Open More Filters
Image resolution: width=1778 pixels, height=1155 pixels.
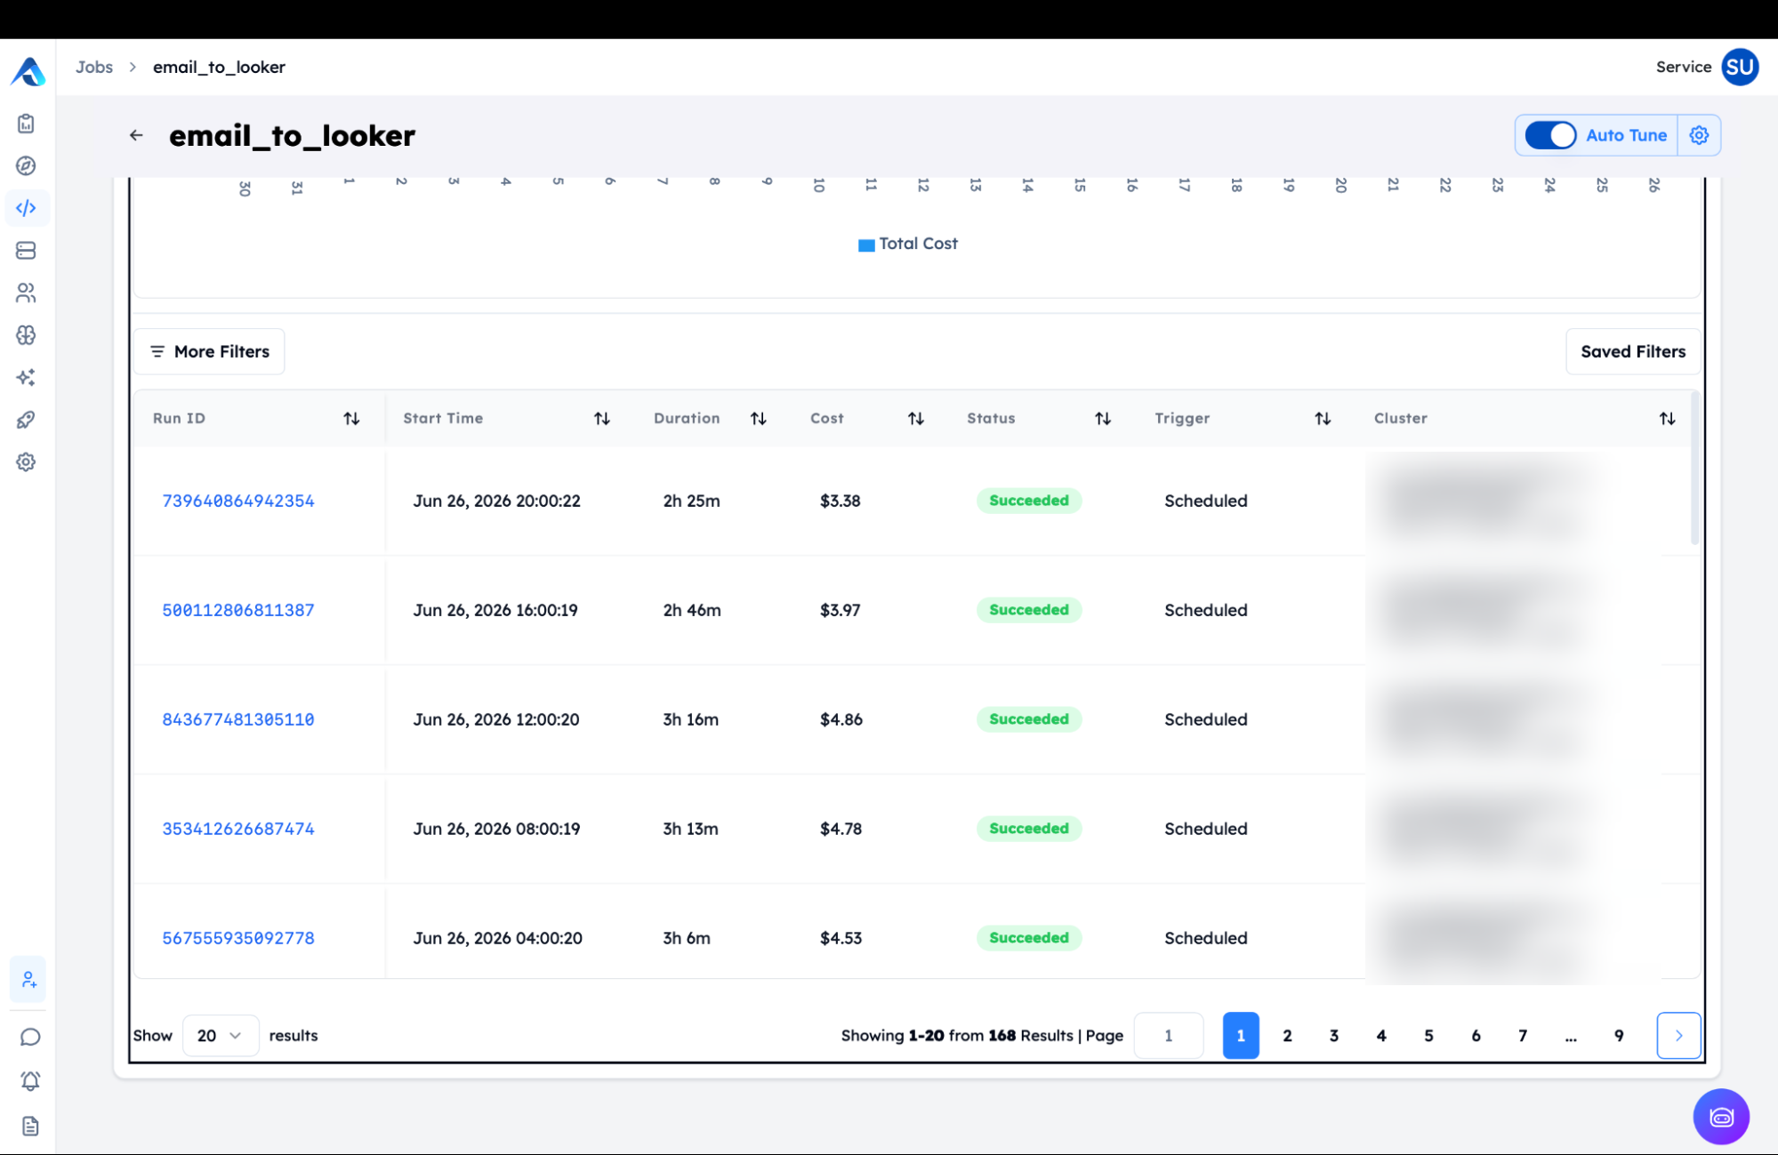[210, 352]
